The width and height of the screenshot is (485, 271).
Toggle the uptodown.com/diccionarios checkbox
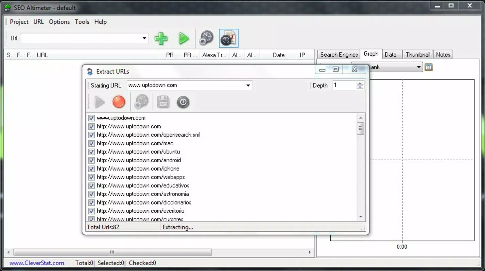tap(91, 203)
